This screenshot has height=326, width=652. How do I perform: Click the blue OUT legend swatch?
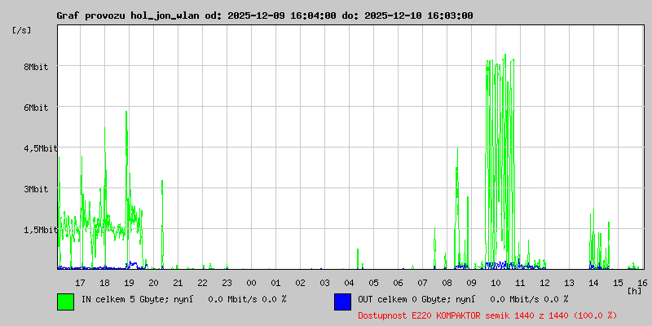(x=342, y=302)
